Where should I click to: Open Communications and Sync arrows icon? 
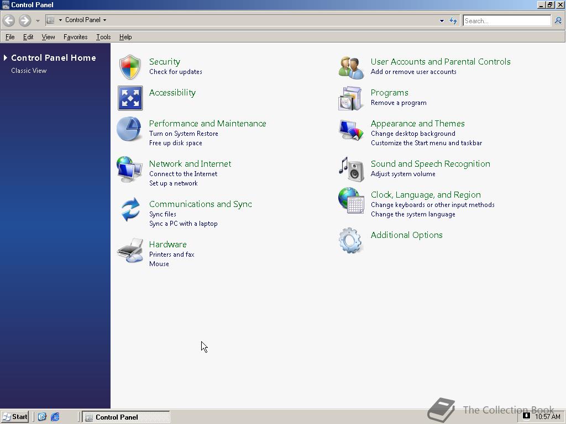click(x=130, y=209)
